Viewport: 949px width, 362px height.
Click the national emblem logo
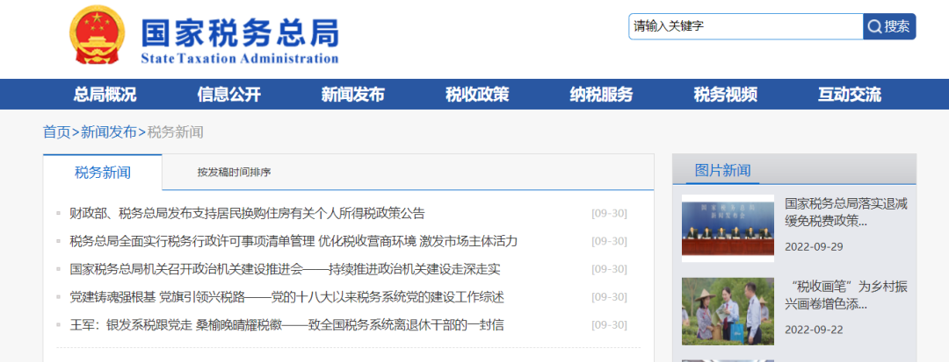click(97, 34)
